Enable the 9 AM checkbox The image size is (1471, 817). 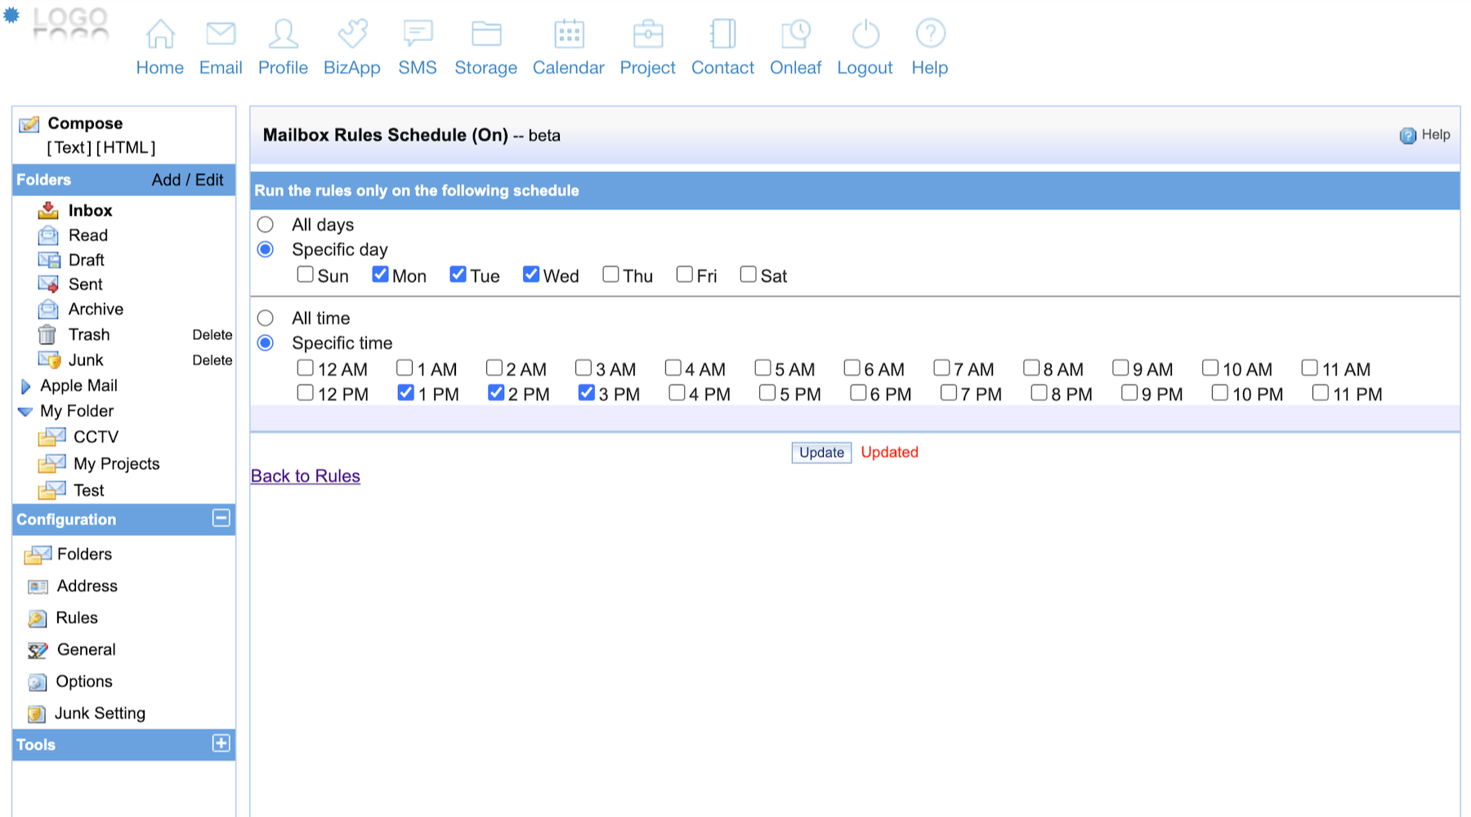[x=1120, y=368]
